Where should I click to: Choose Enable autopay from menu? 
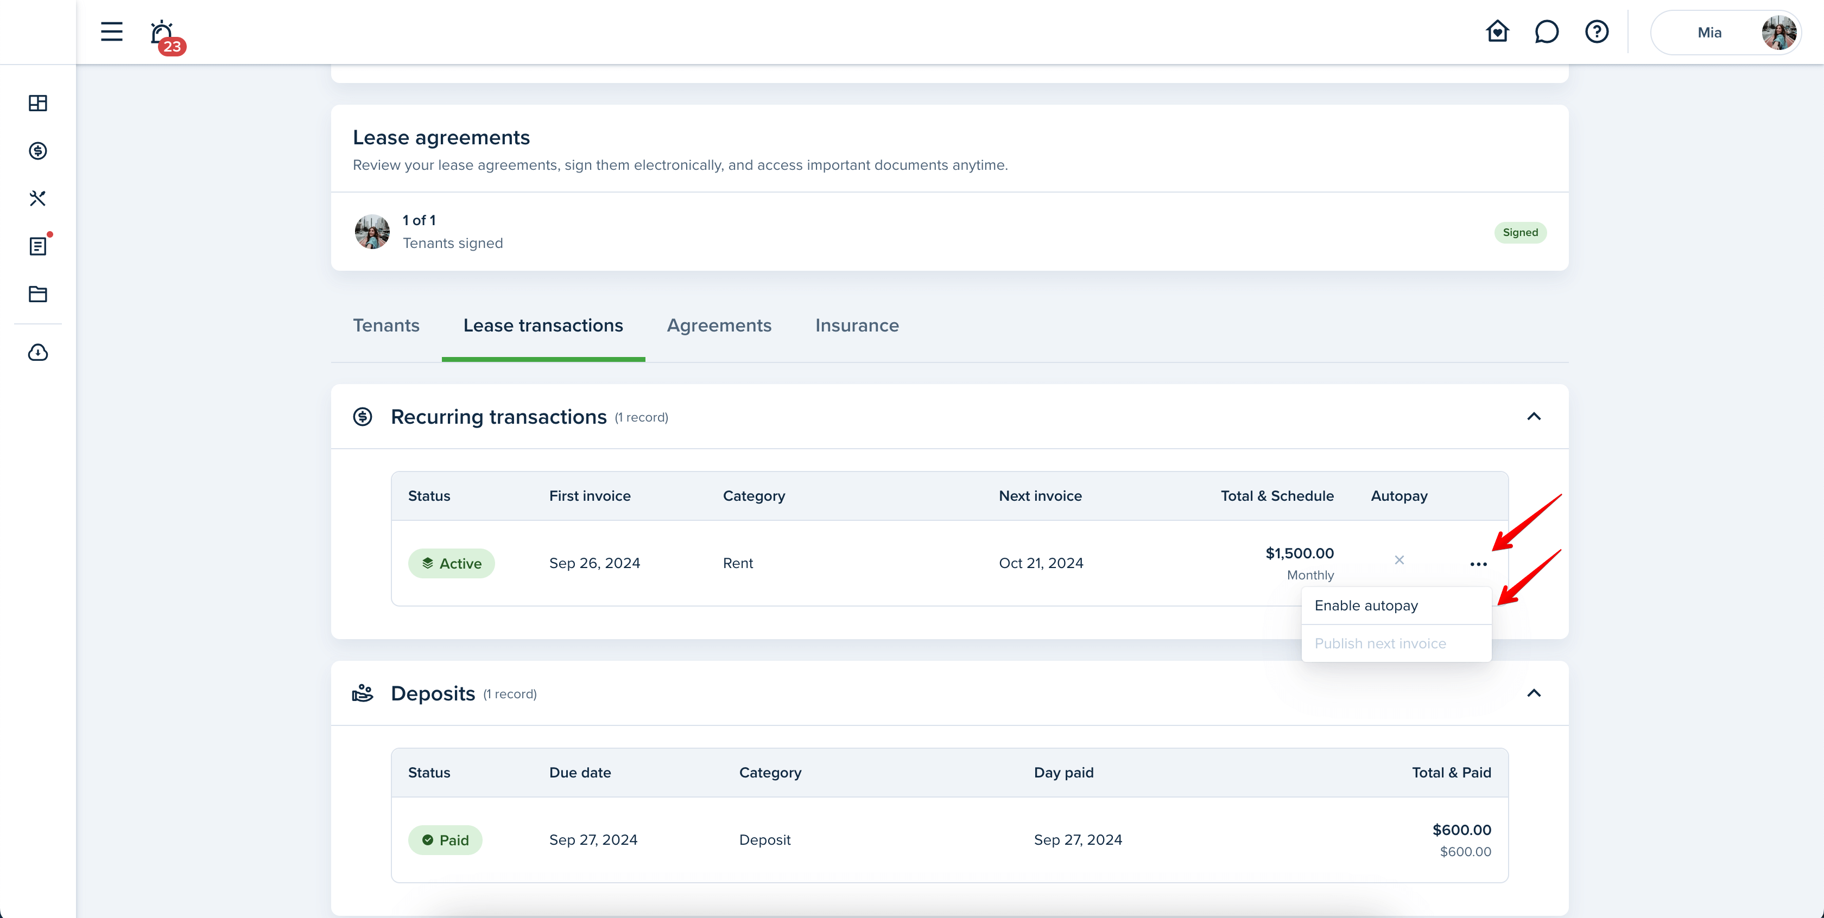pos(1396,606)
